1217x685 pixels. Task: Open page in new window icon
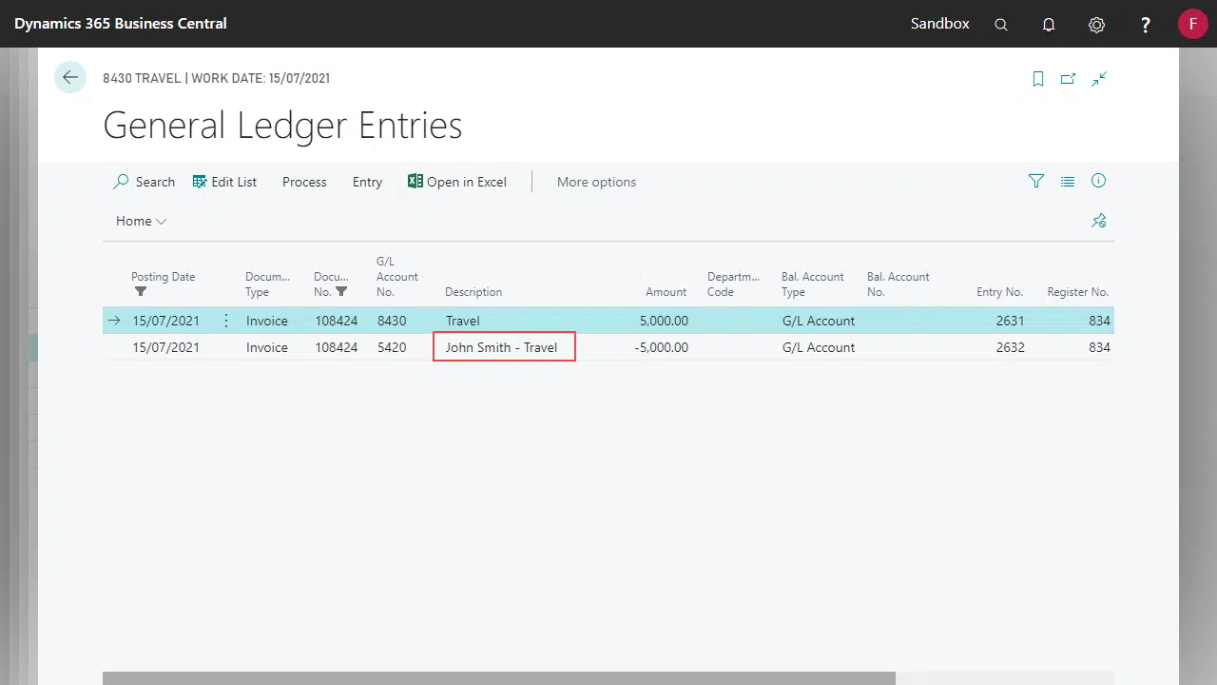[x=1068, y=79]
